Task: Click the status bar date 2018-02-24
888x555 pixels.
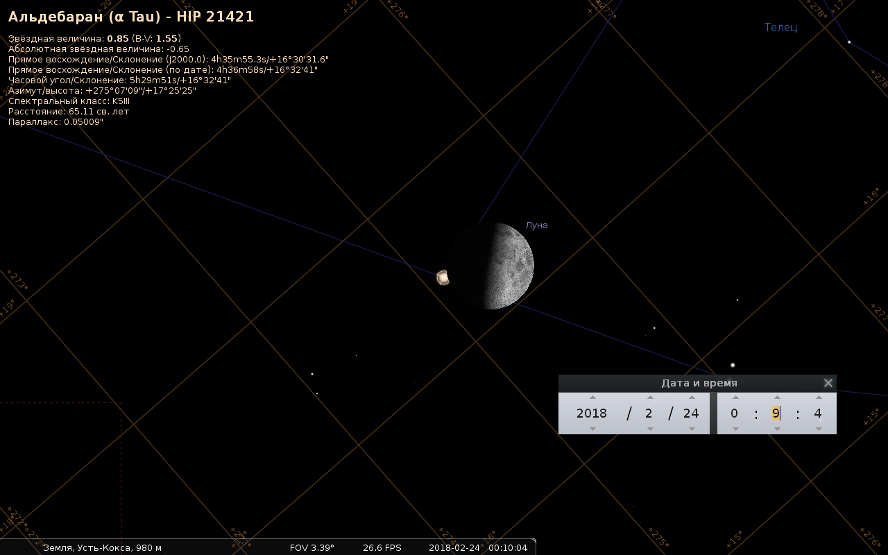Action: [x=454, y=548]
